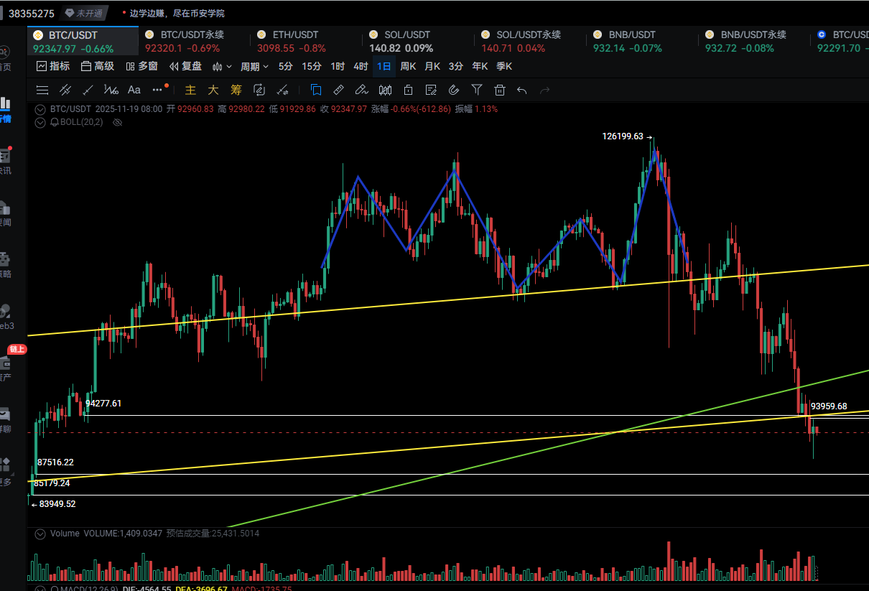This screenshot has height=591, width=869.
Task: Choose the Aa text annotation tool
Action: point(134,90)
